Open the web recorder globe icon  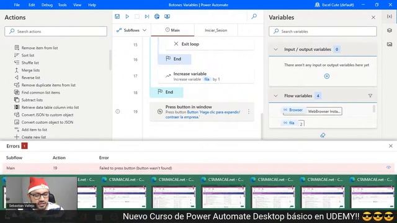coord(157,17)
